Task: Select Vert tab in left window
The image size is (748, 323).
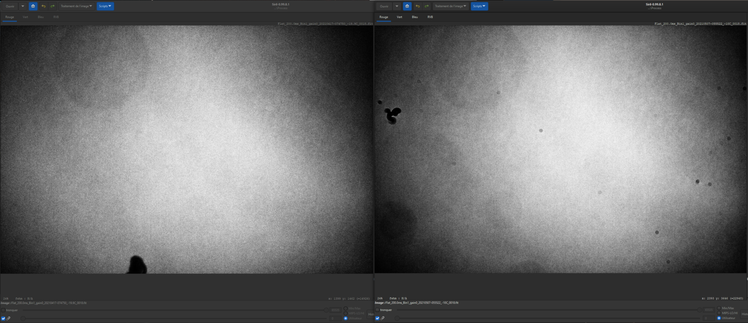Action: 25,17
